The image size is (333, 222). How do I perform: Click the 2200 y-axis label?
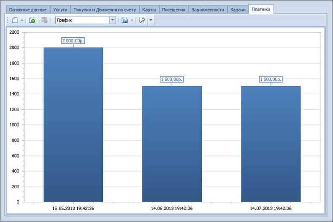(x=14, y=32)
